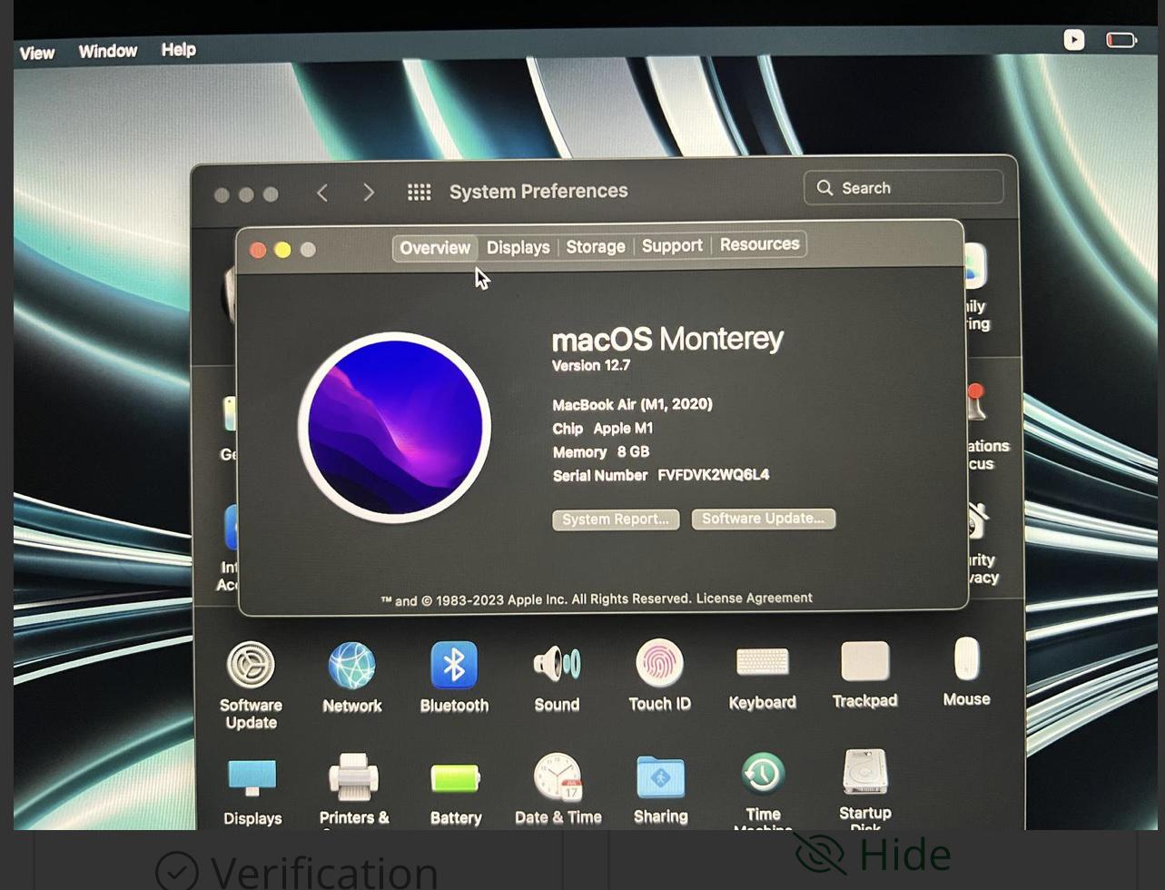
Task: Open Battery preferences
Action: coord(456,793)
